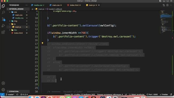Screen dimensions: 174x98
Task: Expand the СТРУКТУРА outline section
Action: [14, 91]
